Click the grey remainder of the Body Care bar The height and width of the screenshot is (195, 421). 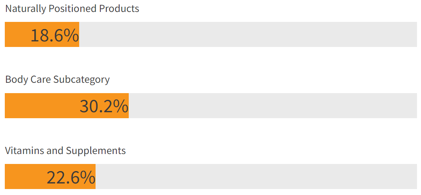273,105
